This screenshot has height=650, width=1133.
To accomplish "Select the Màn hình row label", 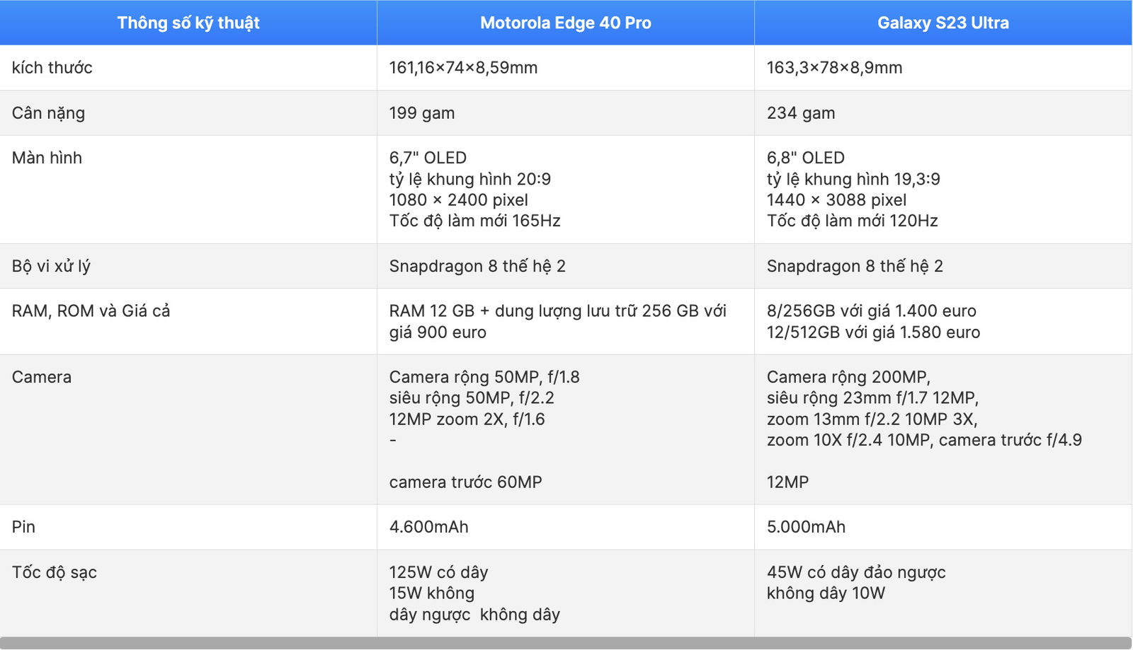I will (x=47, y=158).
